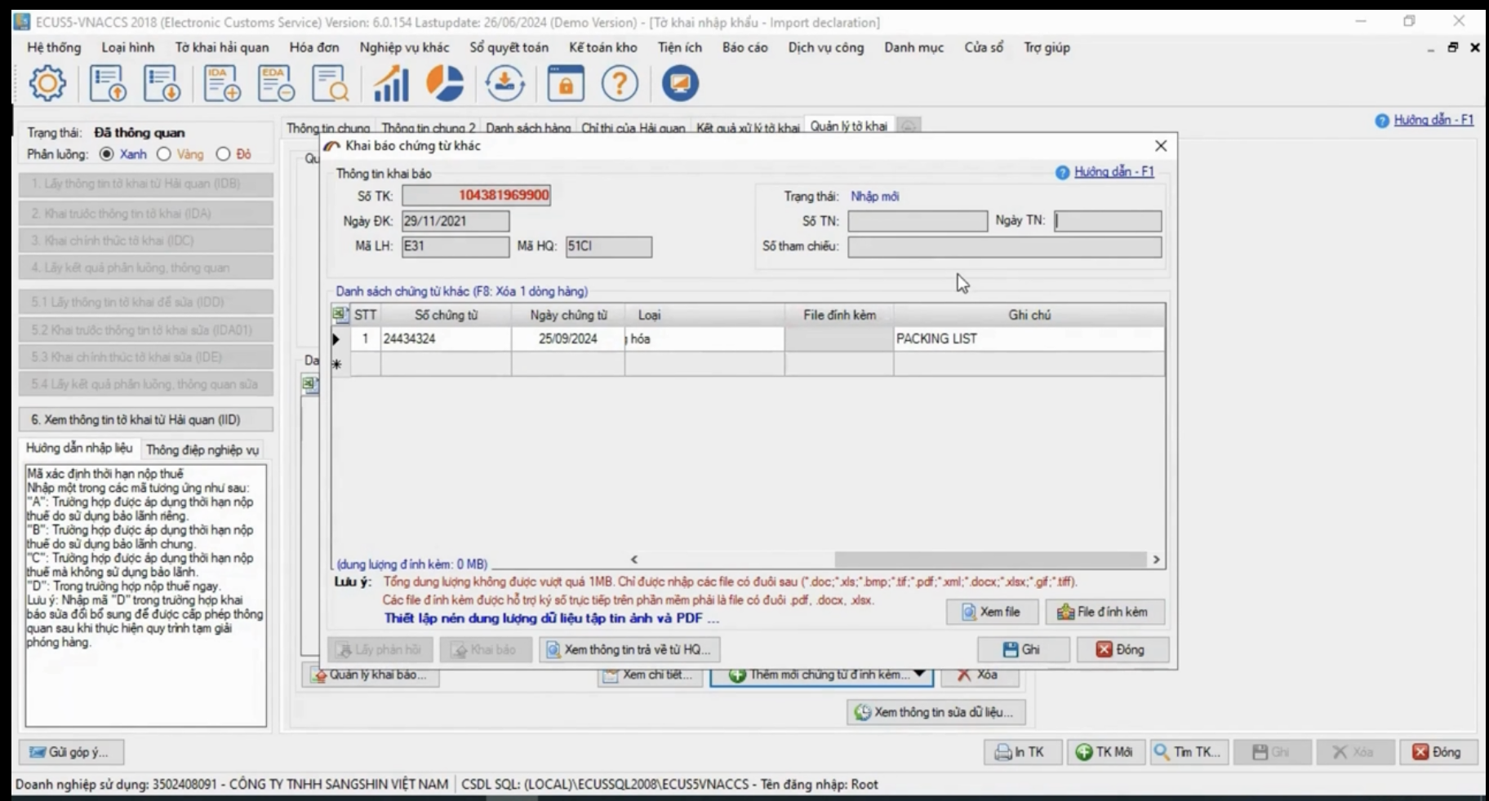Click the horizontal scrollbar thumb in document list

click(x=989, y=560)
